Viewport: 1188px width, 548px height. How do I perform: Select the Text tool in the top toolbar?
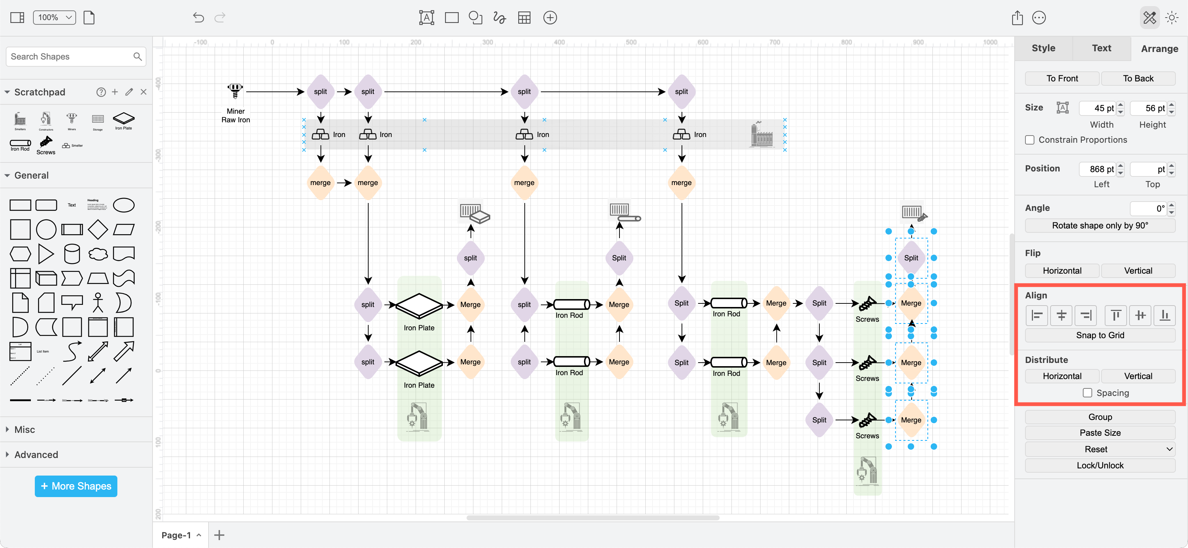[426, 18]
